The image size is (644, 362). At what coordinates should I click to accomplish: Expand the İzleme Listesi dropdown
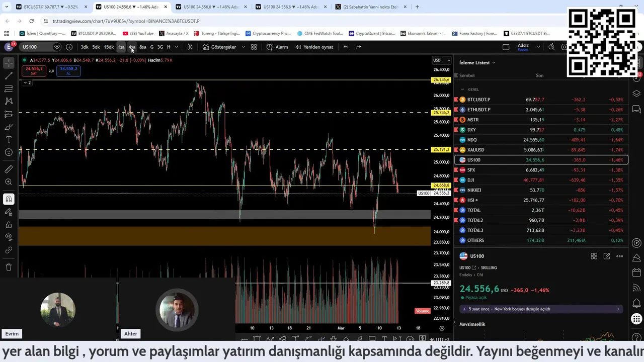(477, 63)
